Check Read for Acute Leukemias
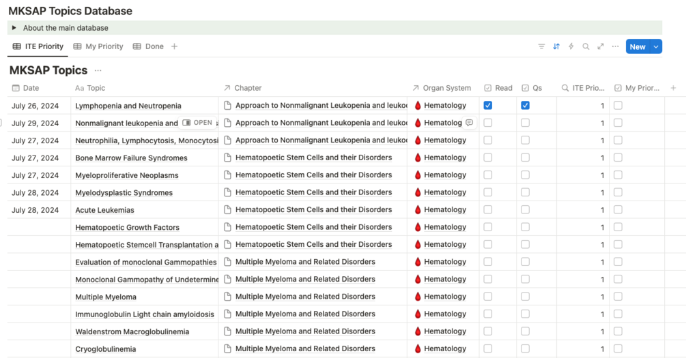This screenshot has height=358, width=686. [488, 209]
